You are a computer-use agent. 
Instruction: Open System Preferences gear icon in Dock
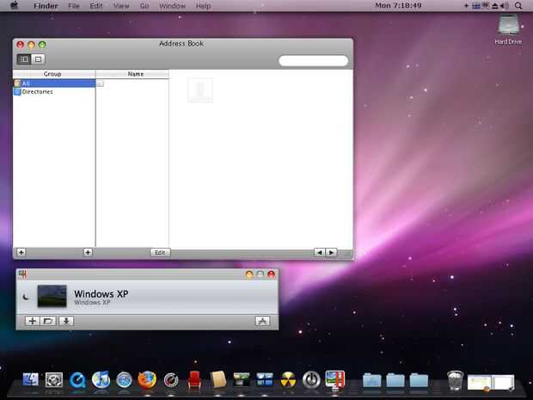tap(54, 380)
